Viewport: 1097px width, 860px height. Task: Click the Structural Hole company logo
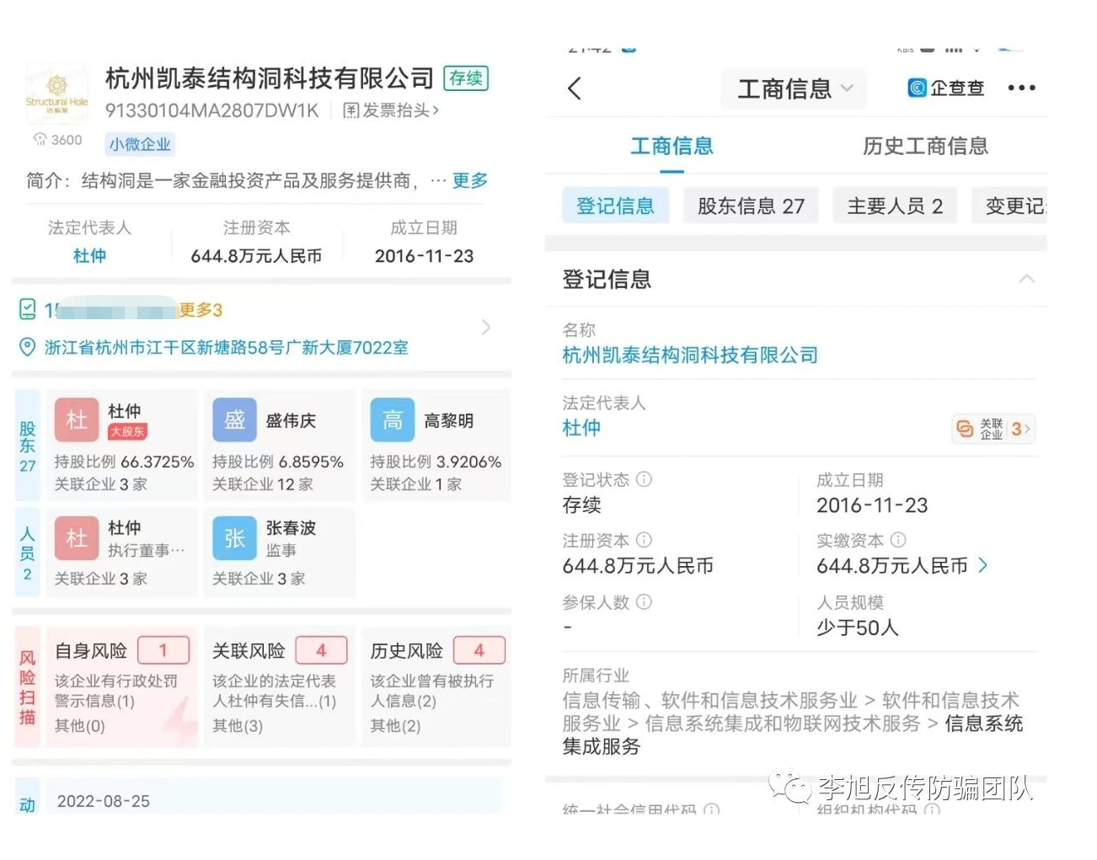56,94
